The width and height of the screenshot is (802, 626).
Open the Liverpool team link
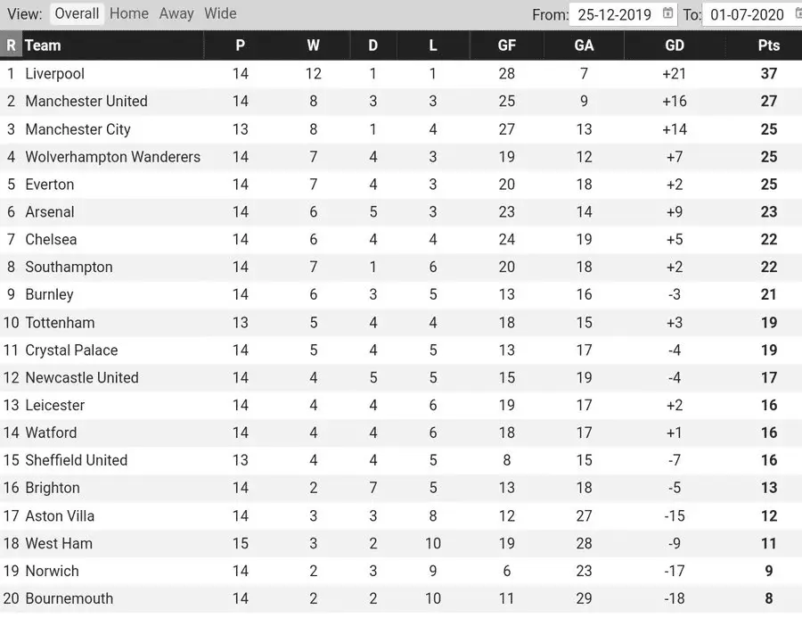(54, 74)
